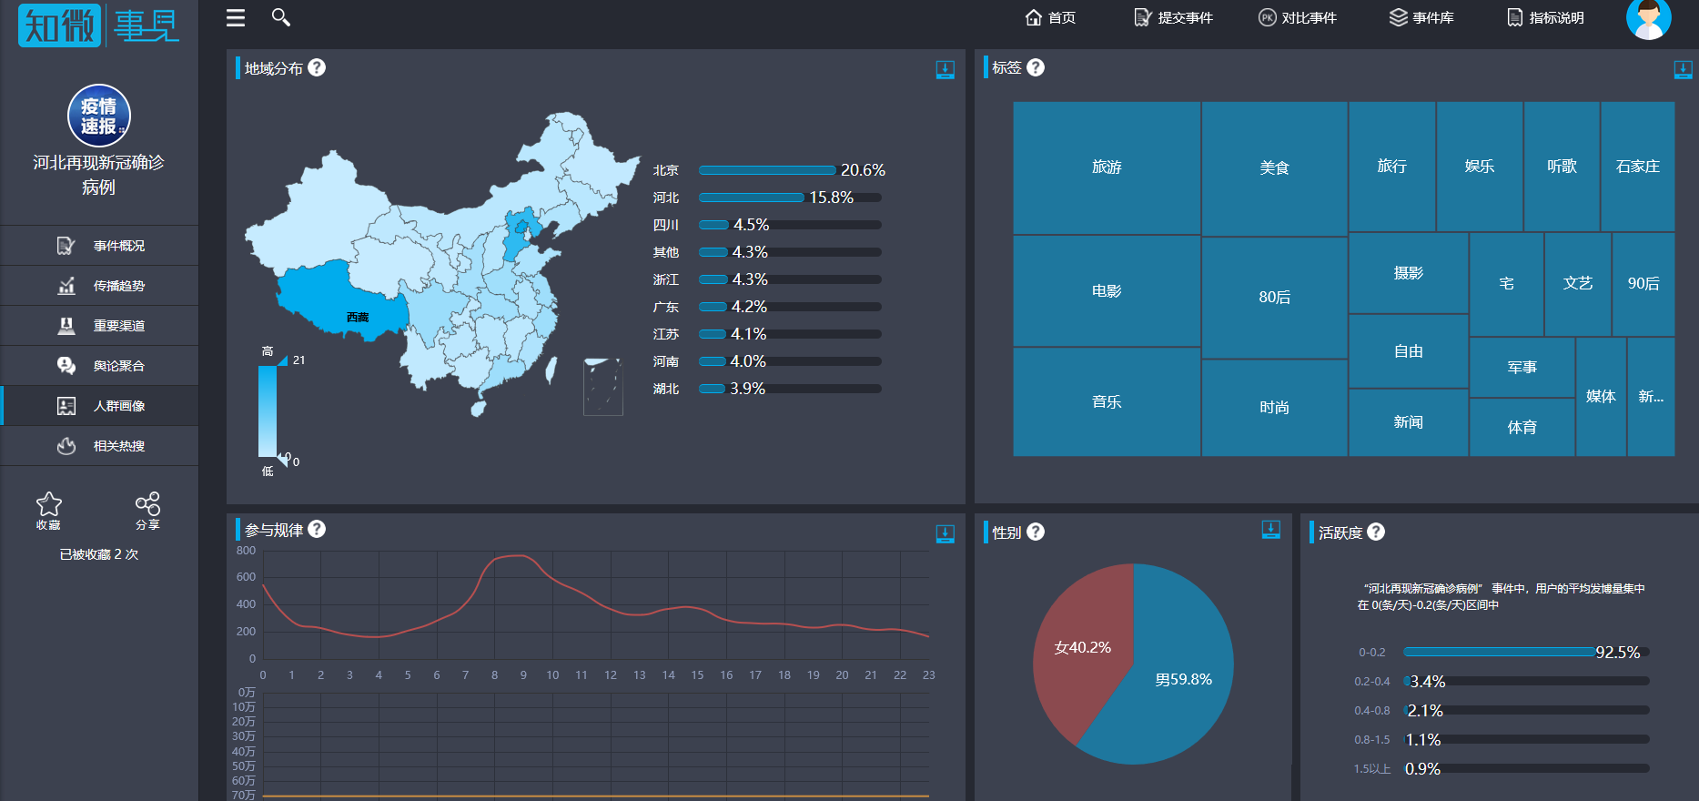This screenshot has height=801, width=1699.
Task: Click the 四川 4.5% row
Action: pyautogui.click(x=767, y=225)
